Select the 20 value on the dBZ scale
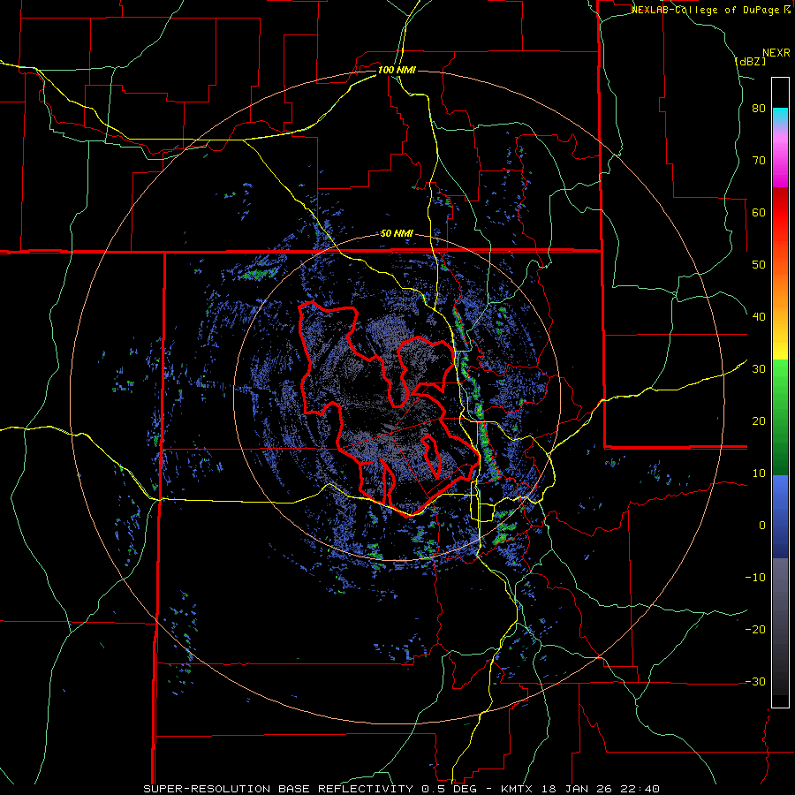Image resolution: width=795 pixels, height=795 pixels. click(759, 421)
